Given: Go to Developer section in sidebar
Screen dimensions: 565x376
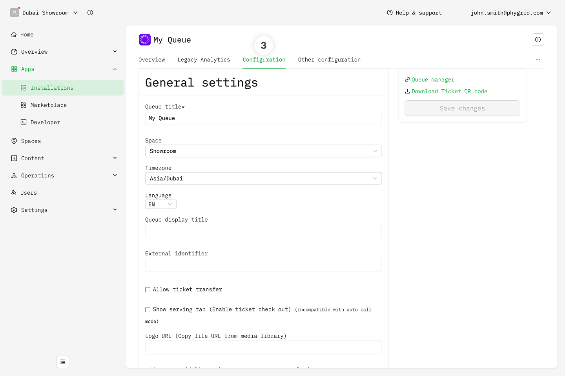Looking at the screenshot, I should (x=45, y=122).
